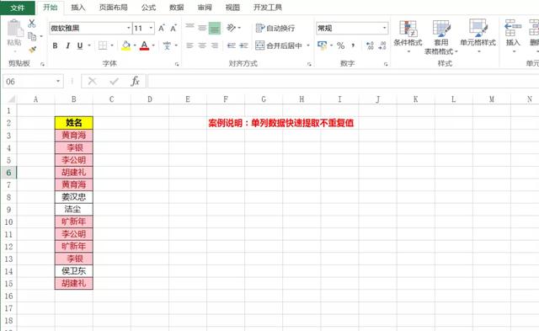Viewport: 539px width, 331px height.
Task: Click the Paste (粘贴) clipboard icon
Action: (15, 28)
